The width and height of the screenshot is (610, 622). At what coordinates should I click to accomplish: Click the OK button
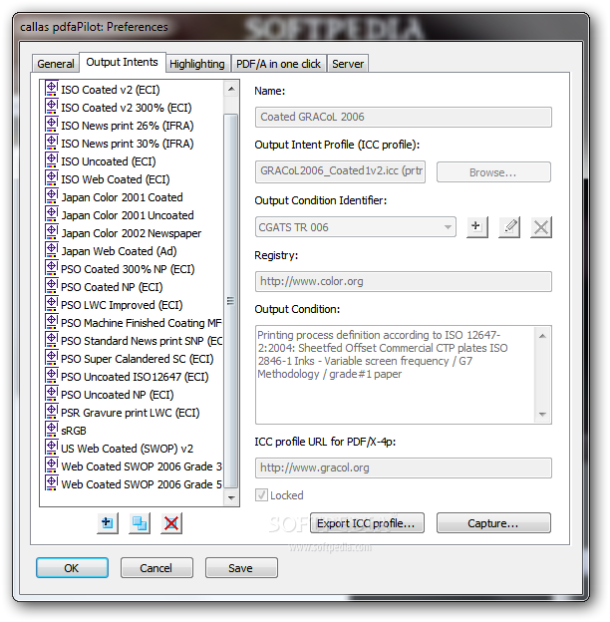click(72, 568)
